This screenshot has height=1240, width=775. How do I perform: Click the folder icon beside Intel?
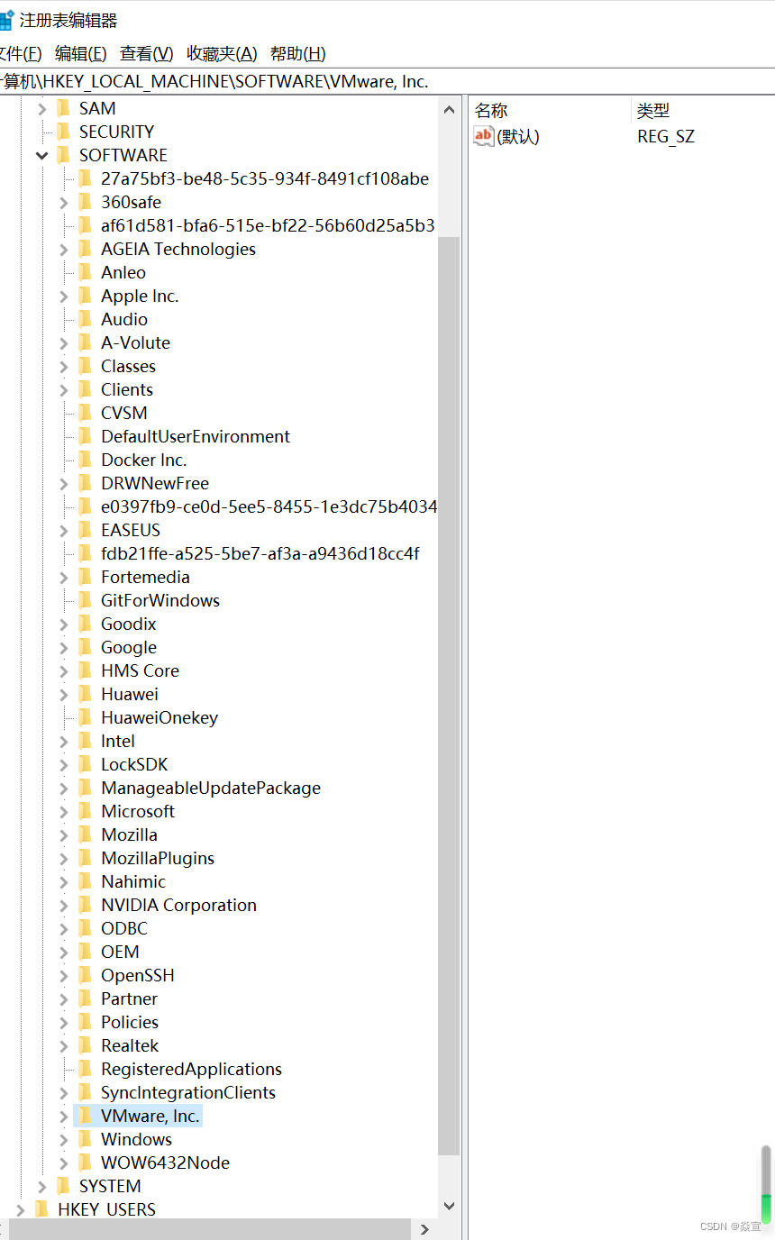(85, 741)
